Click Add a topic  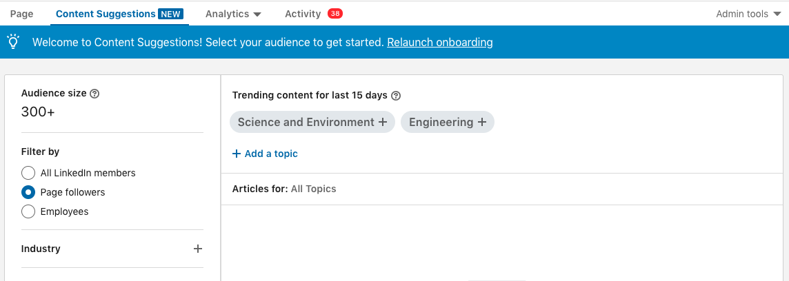pos(265,154)
